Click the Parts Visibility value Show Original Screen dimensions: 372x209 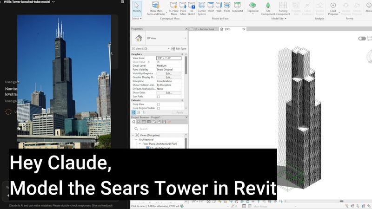(165, 70)
